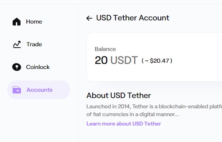Click the approximate $20.47 value

coord(157,61)
